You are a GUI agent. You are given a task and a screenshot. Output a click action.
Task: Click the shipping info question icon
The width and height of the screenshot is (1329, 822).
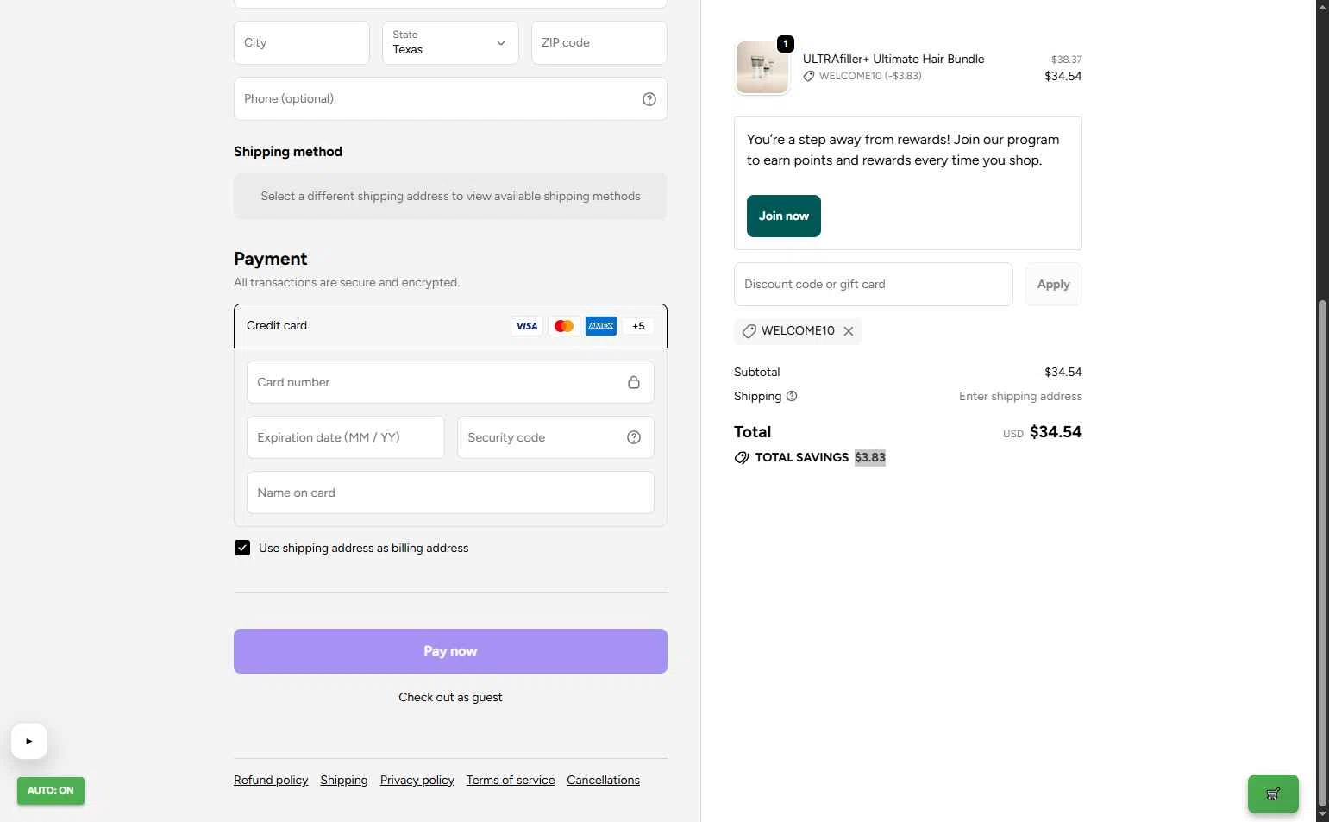click(x=792, y=396)
